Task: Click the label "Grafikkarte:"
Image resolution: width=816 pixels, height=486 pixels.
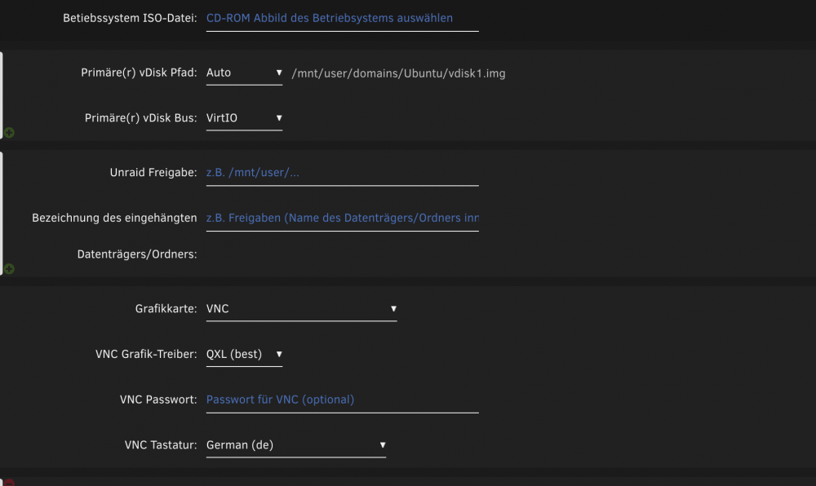Action: pyautogui.click(x=166, y=309)
